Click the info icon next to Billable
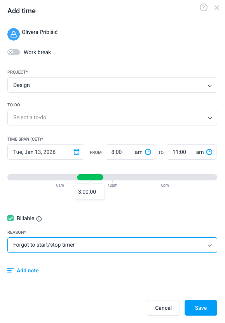This screenshot has width=225, height=323. coord(38,218)
